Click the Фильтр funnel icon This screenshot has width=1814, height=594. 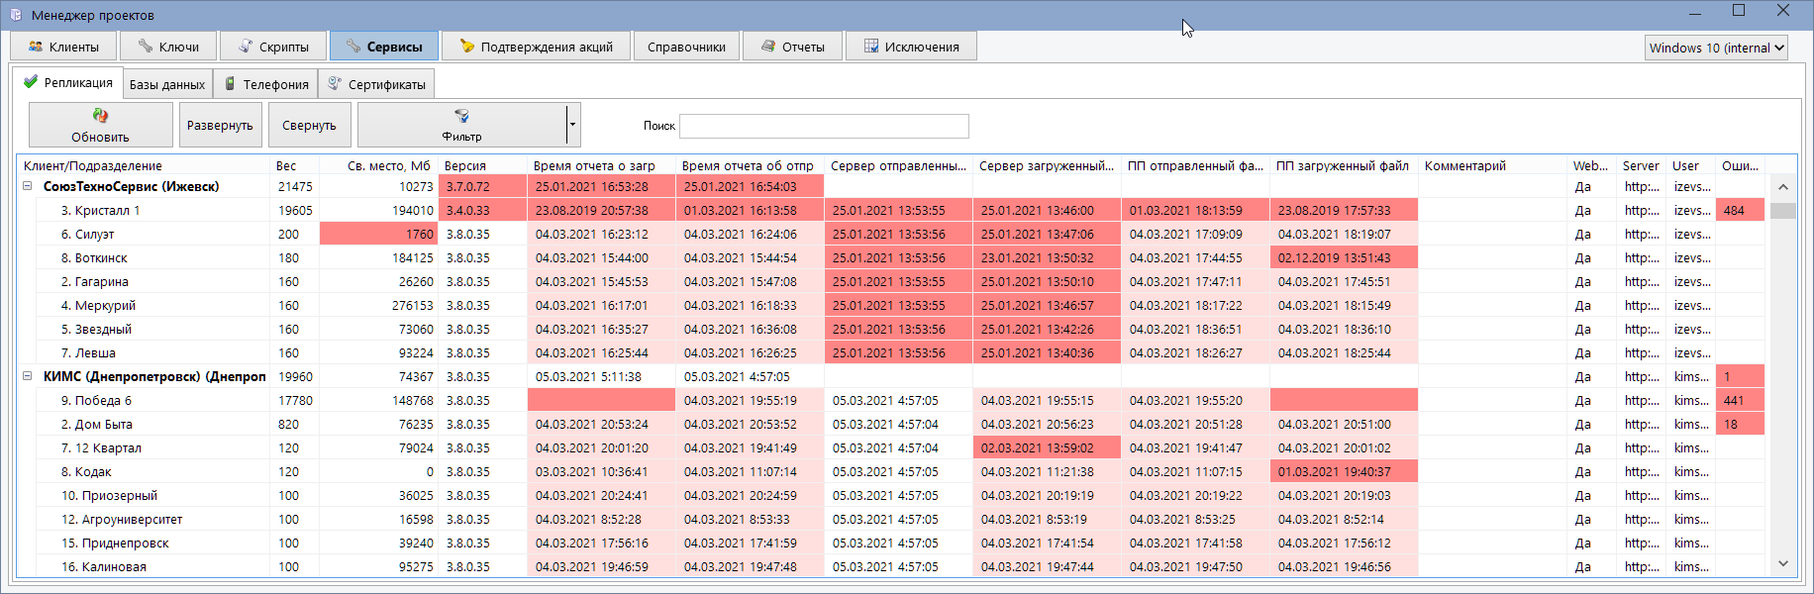point(461,116)
